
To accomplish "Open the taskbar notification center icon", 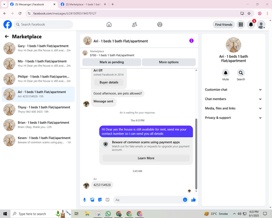I will (x=265, y=214).
